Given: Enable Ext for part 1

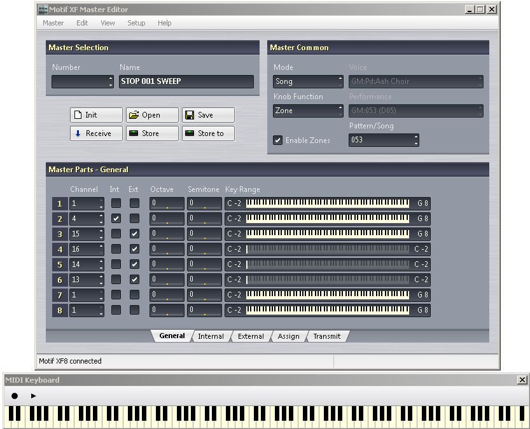Looking at the screenshot, I should point(134,203).
